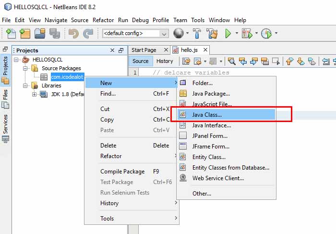This screenshot has height=234, width=336.
Task: Open the Refactor menu in menu bar
Action: tap(103, 20)
